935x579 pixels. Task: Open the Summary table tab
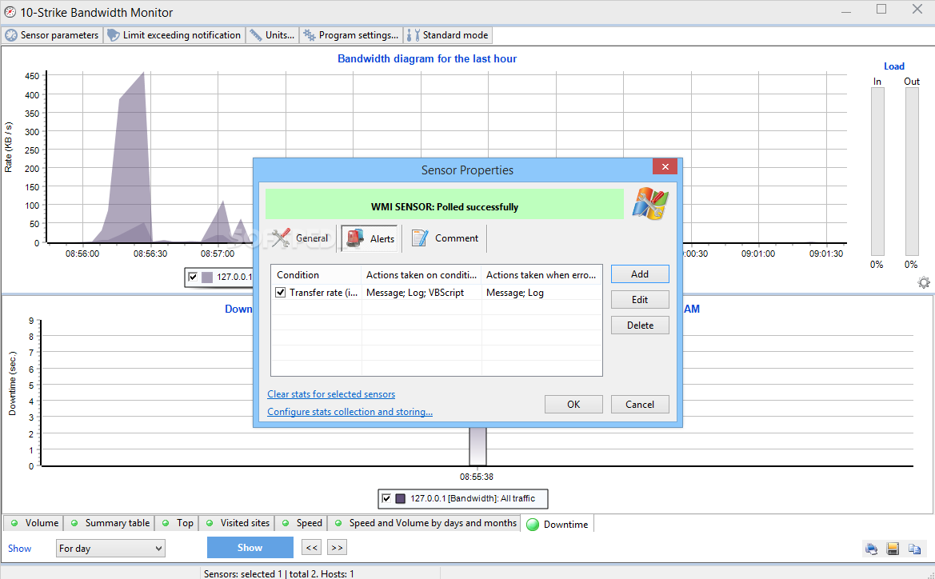(x=110, y=524)
